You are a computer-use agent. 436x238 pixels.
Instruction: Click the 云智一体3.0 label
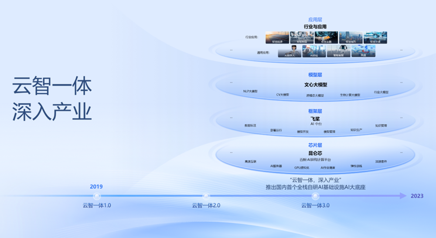pyautogui.click(x=315, y=205)
